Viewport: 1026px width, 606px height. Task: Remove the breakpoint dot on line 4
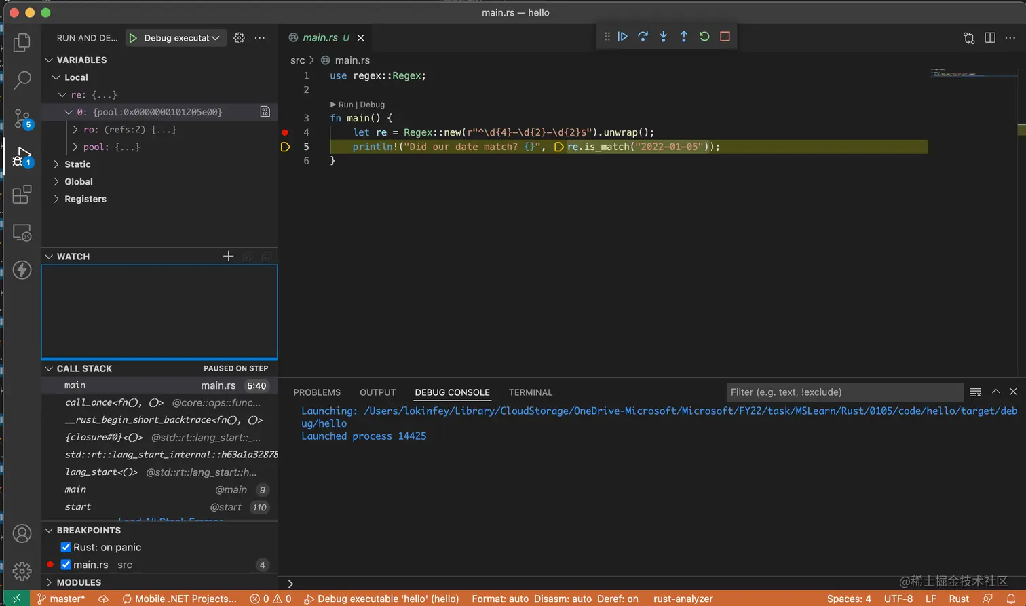[285, 132]
